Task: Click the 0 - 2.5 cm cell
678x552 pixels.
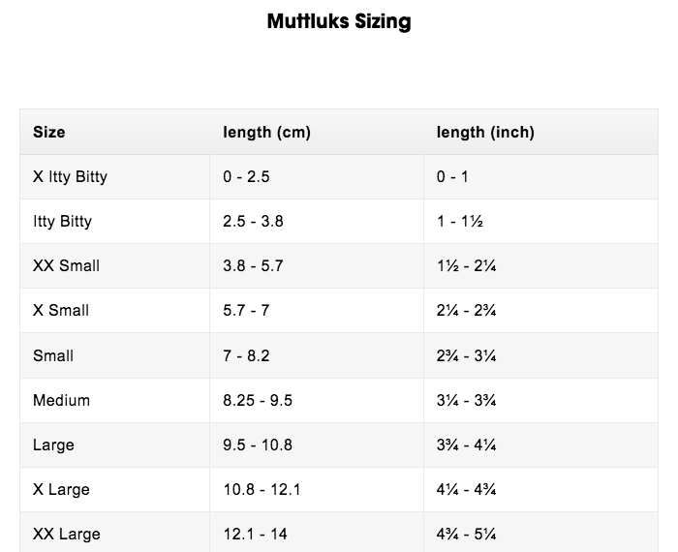Action: pos(247,176)
